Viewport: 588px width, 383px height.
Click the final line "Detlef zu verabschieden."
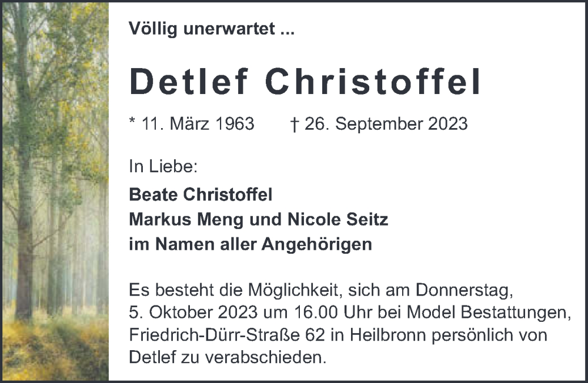227,357
